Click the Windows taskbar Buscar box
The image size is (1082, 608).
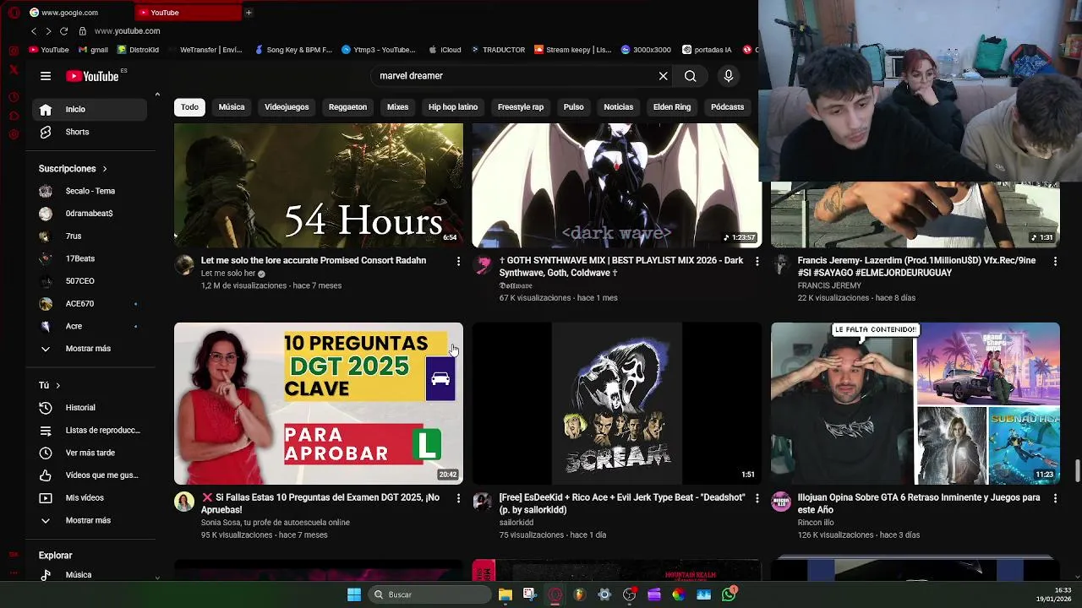coord(429,594)
